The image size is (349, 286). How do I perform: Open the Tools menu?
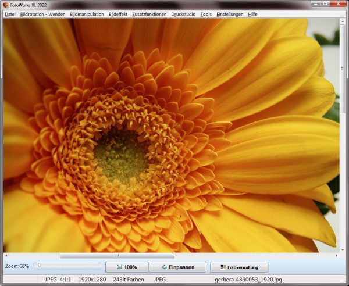[206, 14]
